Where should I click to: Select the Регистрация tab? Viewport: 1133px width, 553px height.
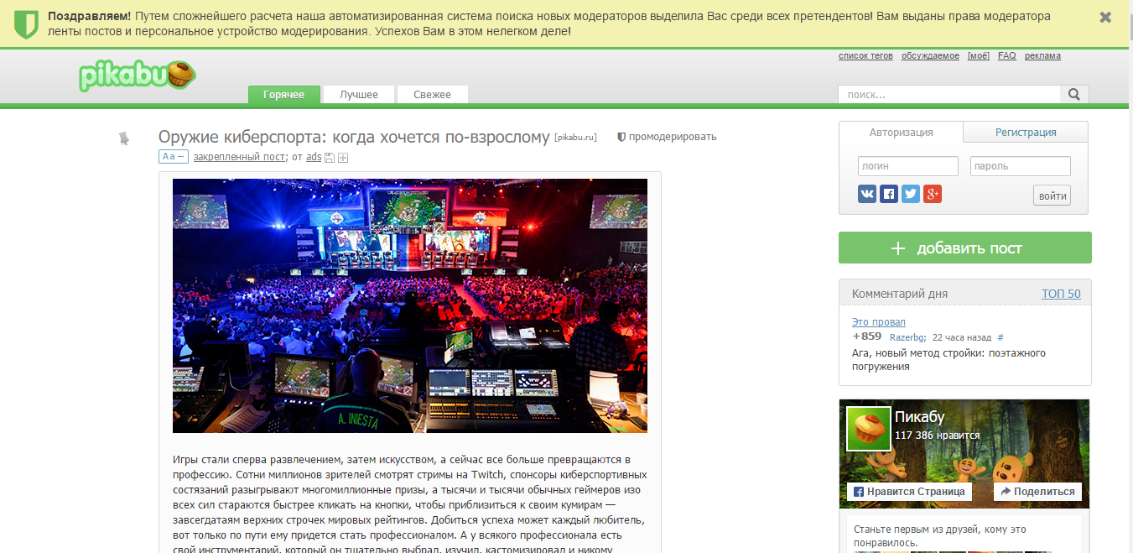click(x=1026, y=133)
